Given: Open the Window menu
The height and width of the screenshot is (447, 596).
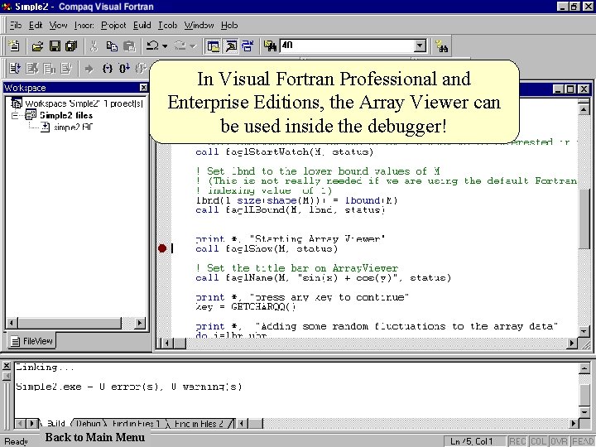Looking at the screenshot, I should pyautogui.click(x=199, y=26).
